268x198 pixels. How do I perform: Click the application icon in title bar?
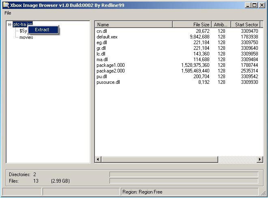click(6, 5)
